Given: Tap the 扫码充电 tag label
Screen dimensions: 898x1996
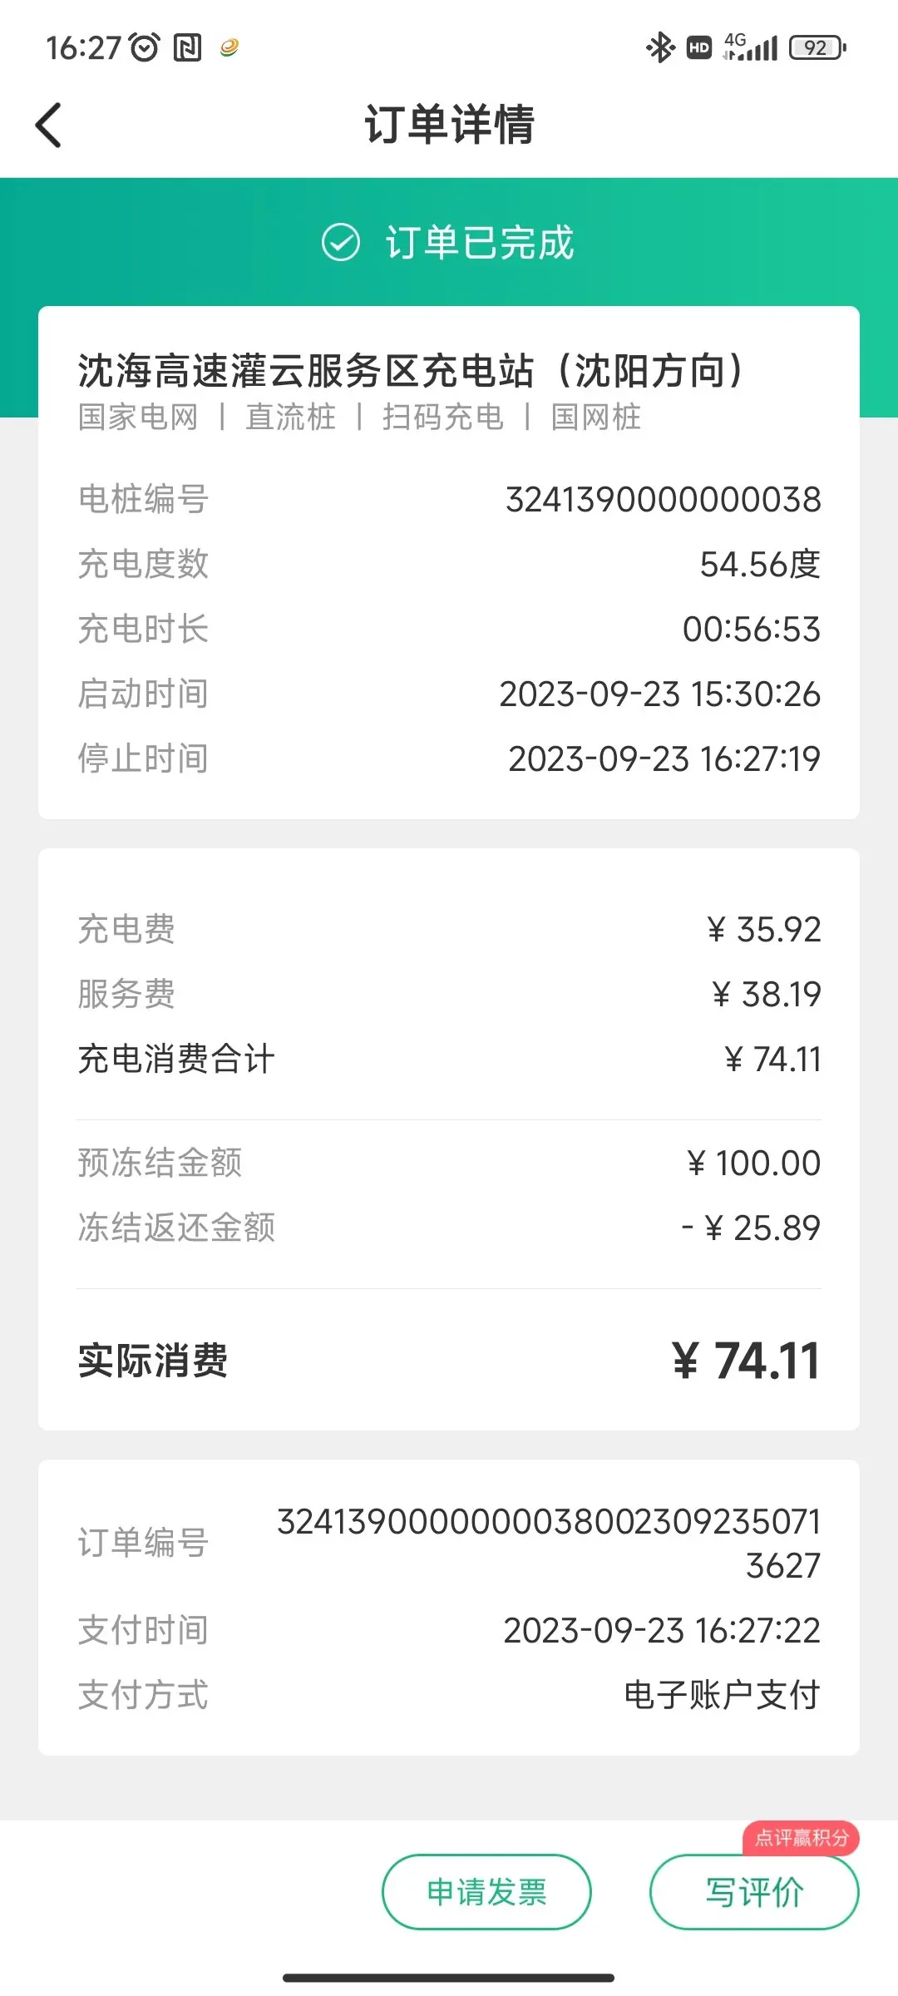Looking at the screenshot, I should tap(443, 417).
